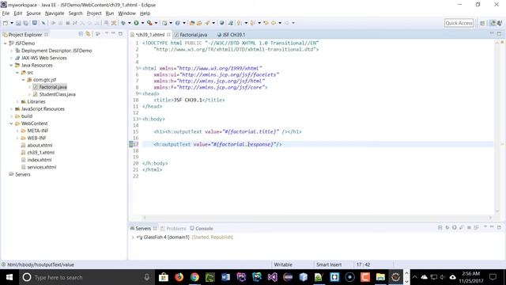Open the Project menu
506x285 pixels.
click(94, 13)
